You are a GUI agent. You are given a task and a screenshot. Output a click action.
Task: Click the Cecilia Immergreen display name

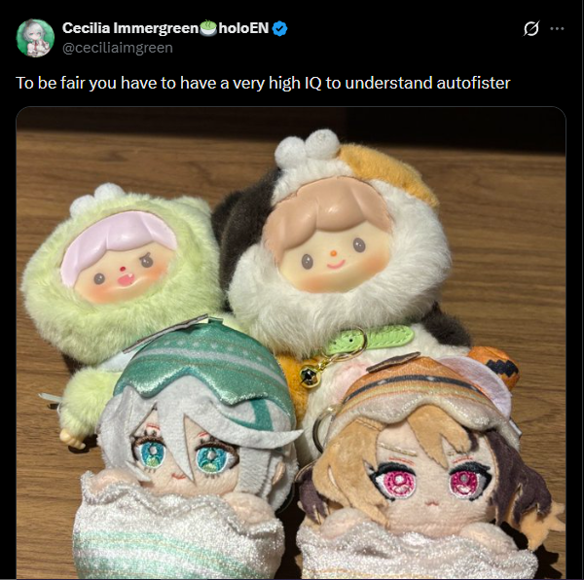pyautogui.click(x=130, y=28)
